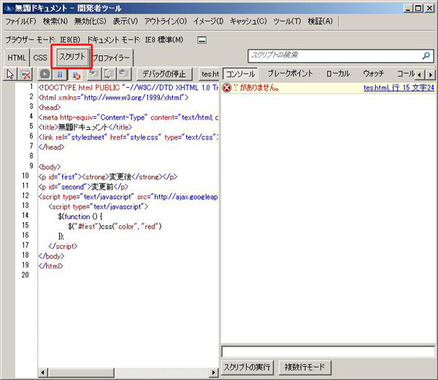Select the コンソール tab
The image size is (438, 380).
(x=240, y=74)
